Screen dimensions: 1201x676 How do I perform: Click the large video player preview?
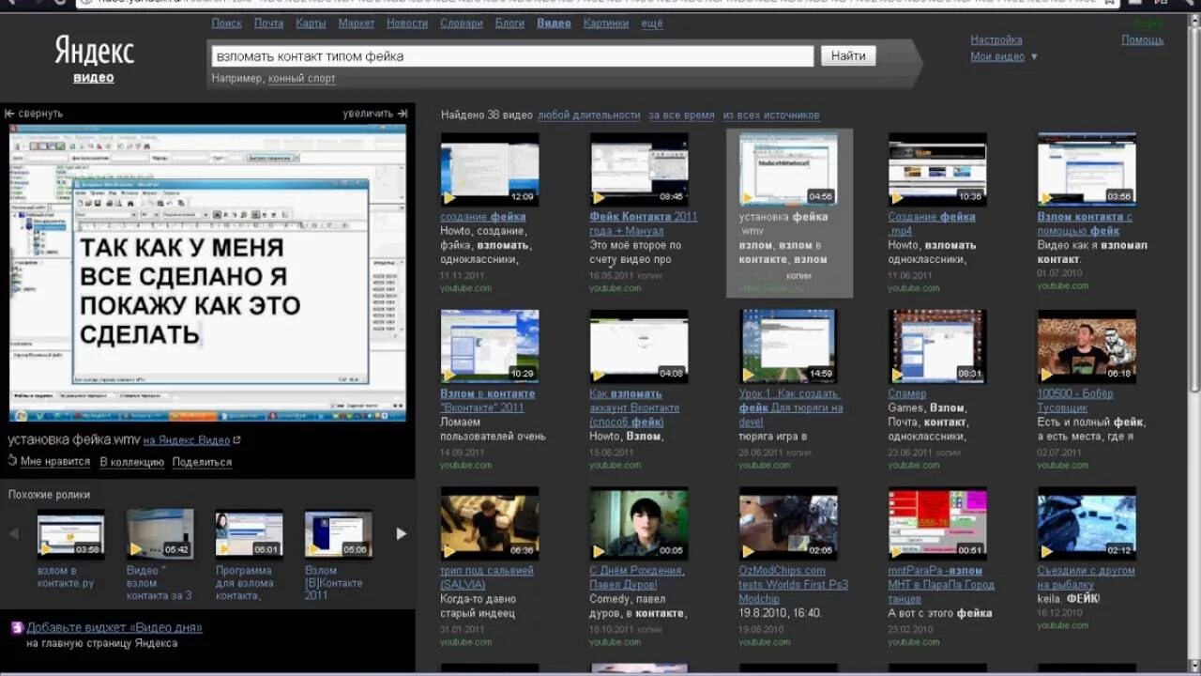pos(207,273)
